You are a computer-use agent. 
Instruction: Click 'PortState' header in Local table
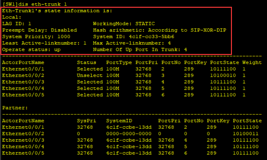(224, 62)
